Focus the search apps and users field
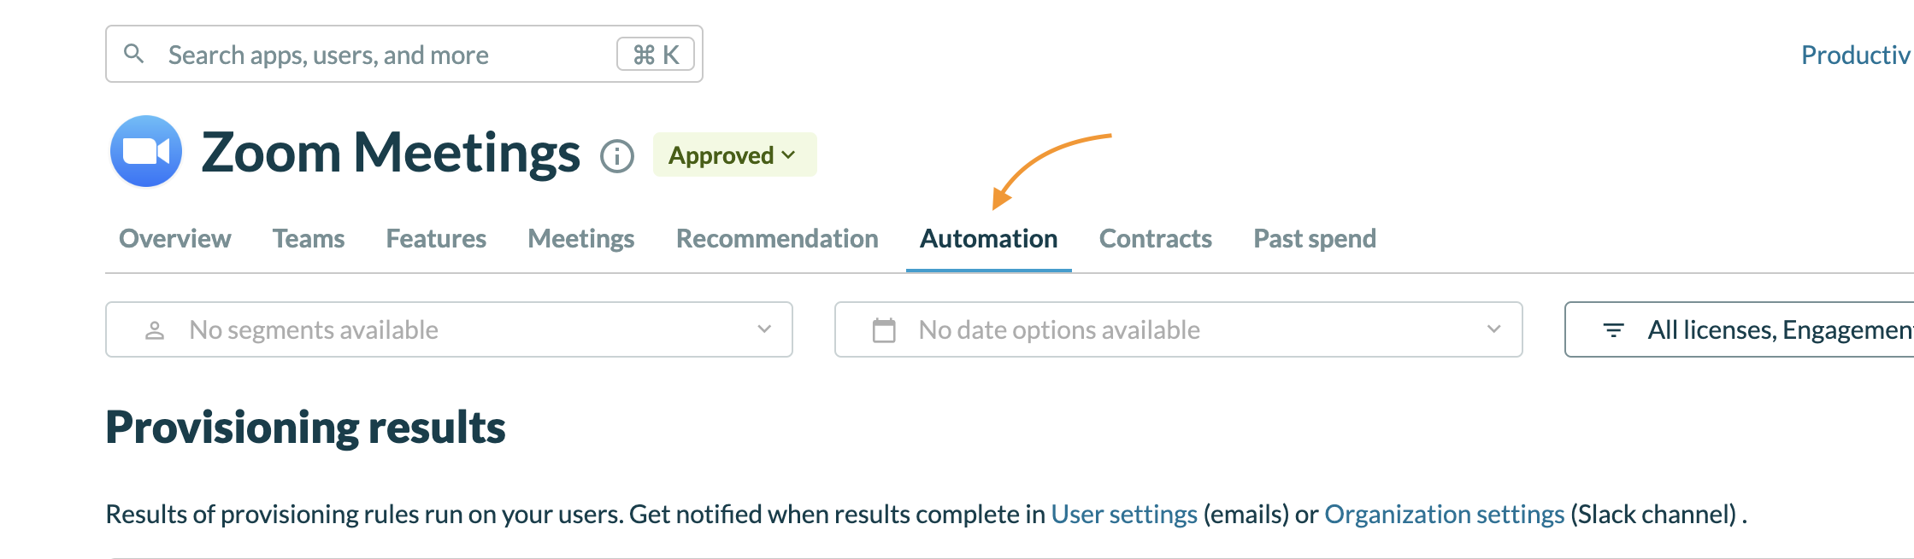The image size is (1914, 559). pyautogui.click(x=376, y=55)
